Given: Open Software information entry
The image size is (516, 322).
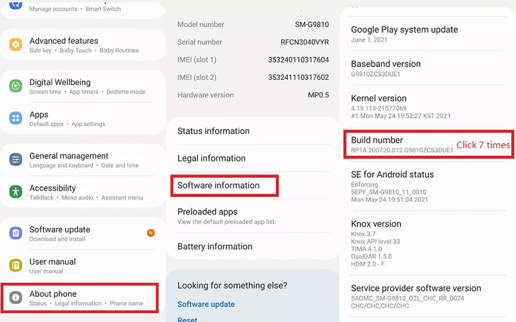Looking at the screenshot, I should [x=219, y=185].
